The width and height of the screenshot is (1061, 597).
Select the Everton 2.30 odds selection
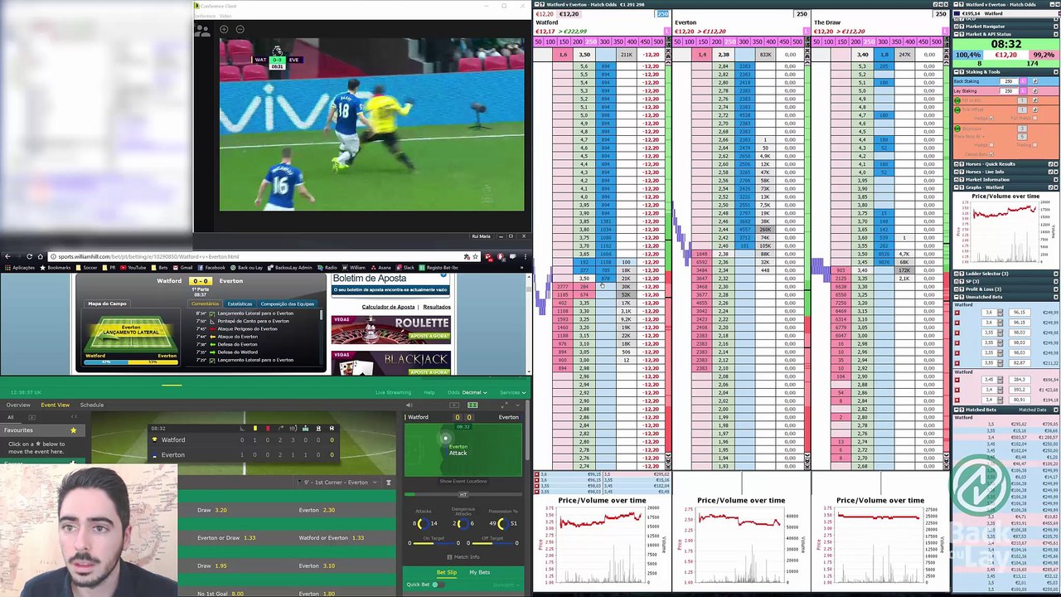pyautogui.click(x=317, y=510)
